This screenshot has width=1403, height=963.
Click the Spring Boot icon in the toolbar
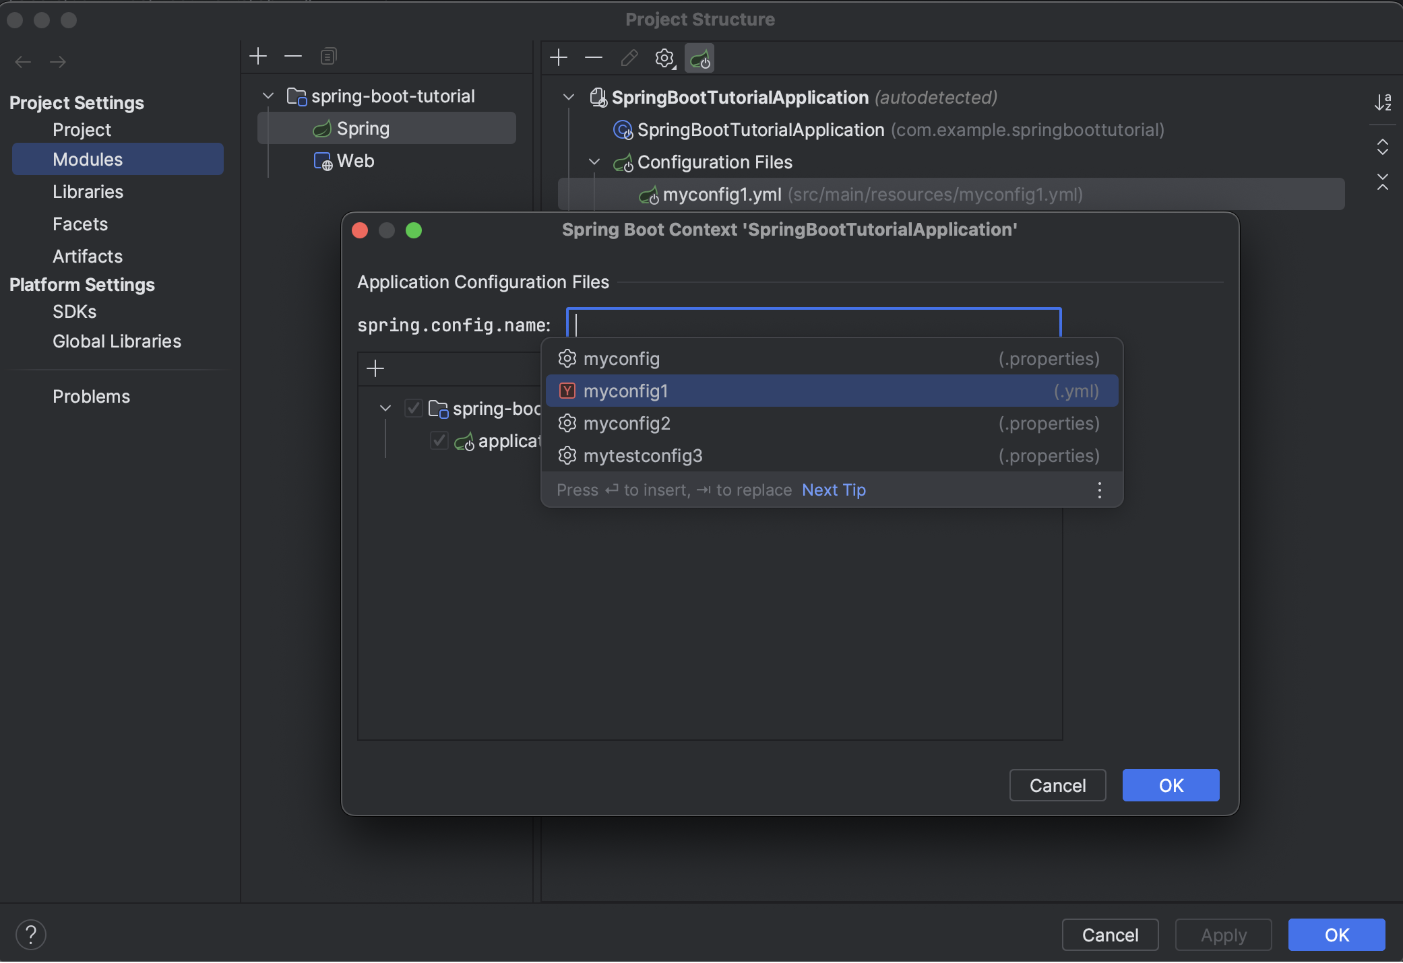tap(699, 58)
